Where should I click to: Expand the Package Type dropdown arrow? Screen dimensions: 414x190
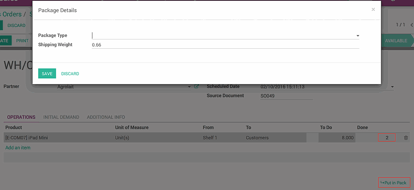pos(357,36)
